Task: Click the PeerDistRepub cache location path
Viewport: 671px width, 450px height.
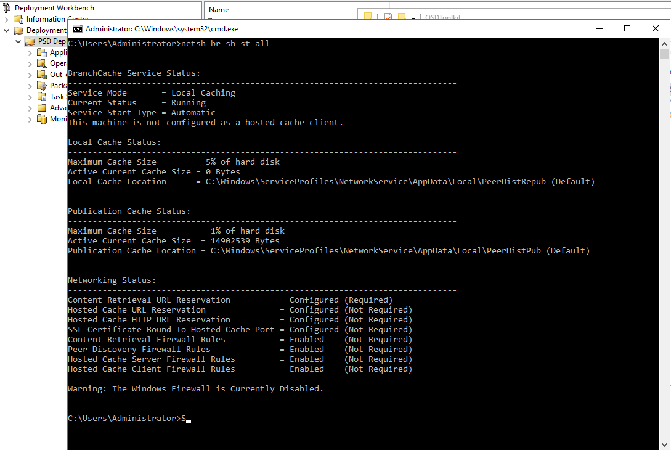Action: tap(376, 181)
